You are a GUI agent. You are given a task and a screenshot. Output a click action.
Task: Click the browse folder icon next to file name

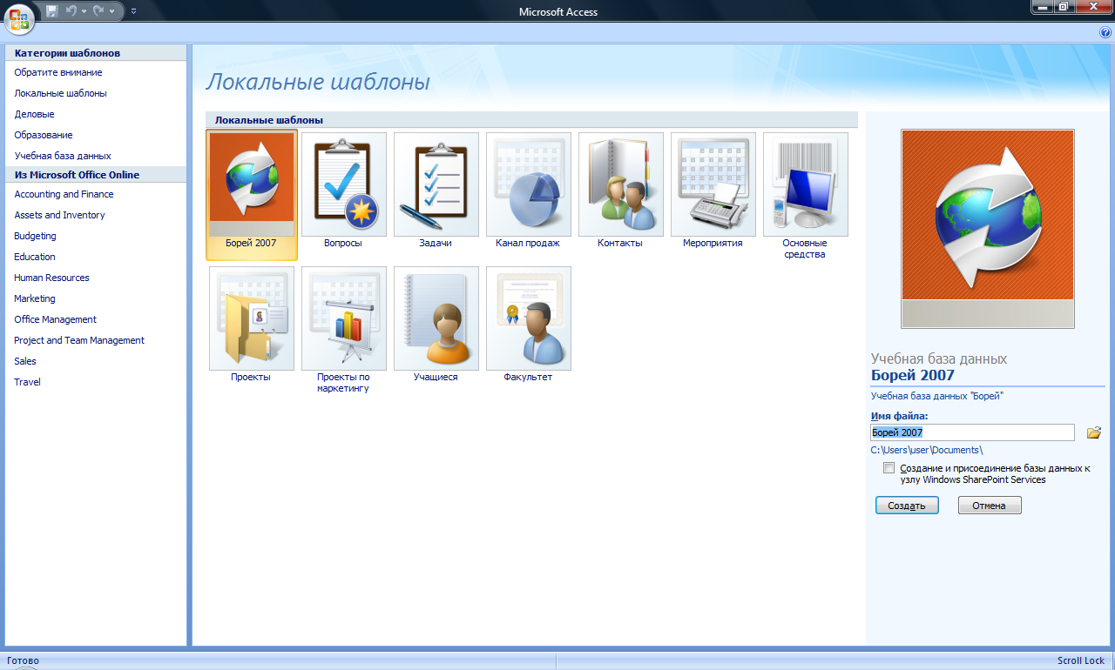1094,432
